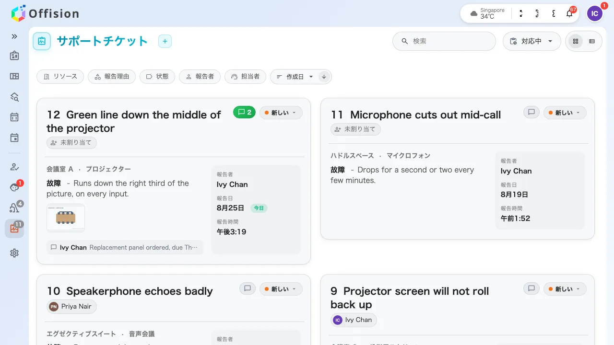Image resolution: width=614 pixels, height=345 pixels.
Task: Open the 対応中 status filter dropdown
Action: (531, 41)
